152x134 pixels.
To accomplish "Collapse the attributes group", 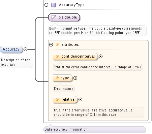I will [x=51, y=45].
